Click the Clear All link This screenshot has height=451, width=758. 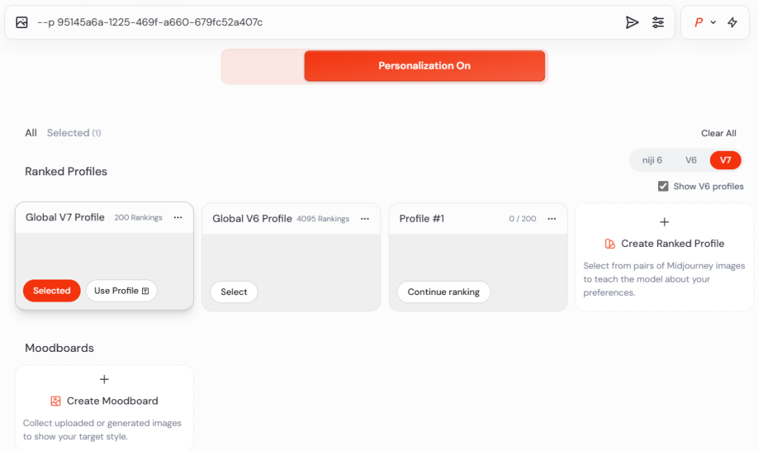[718, 133]
